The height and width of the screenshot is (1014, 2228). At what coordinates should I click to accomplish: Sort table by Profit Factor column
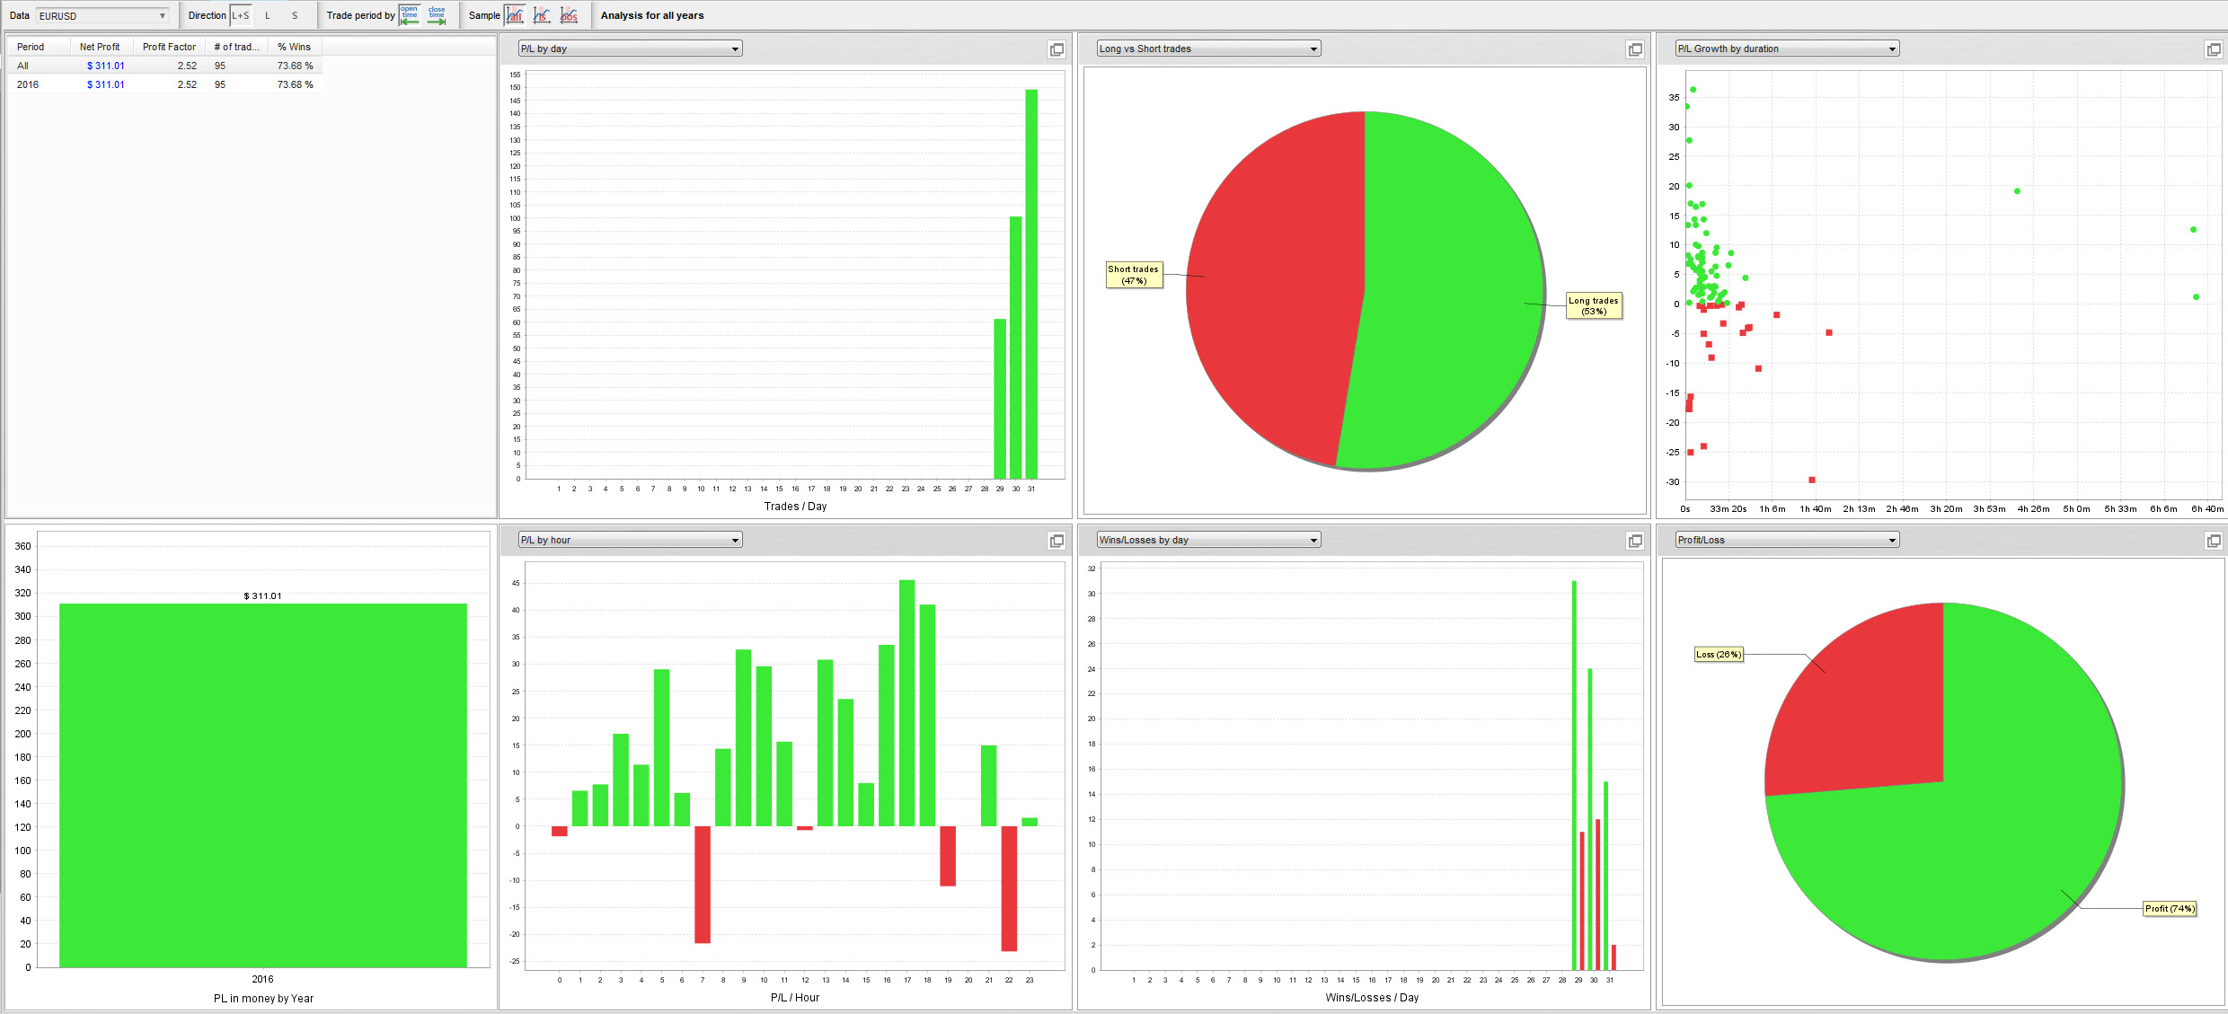tap(169, 47)
